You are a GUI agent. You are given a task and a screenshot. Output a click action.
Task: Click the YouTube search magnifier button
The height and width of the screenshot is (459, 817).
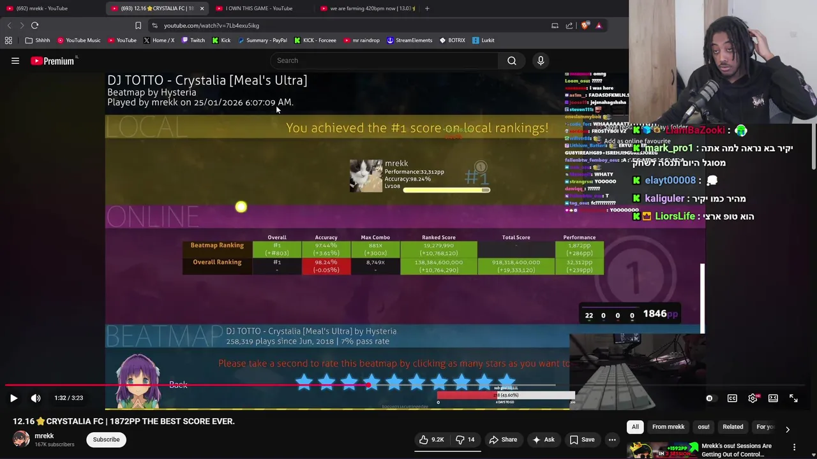512,61
